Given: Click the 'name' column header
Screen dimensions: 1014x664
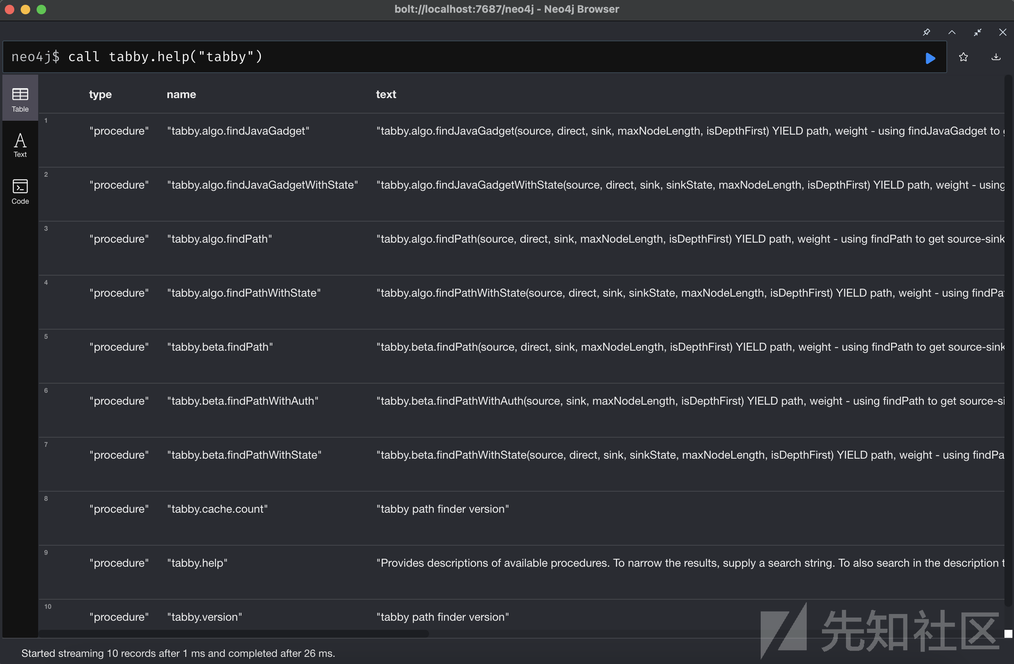Looking at the screenshot, I should (x=181, y=95).
